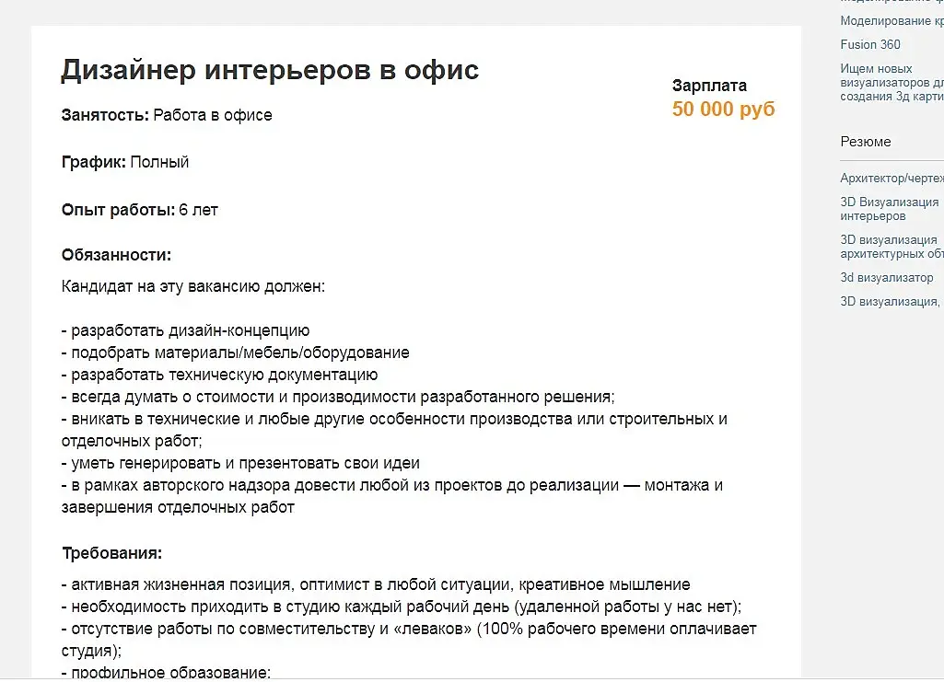
Task: Click the 'Обязанности:' heading
Action: (x=117, y=255)
